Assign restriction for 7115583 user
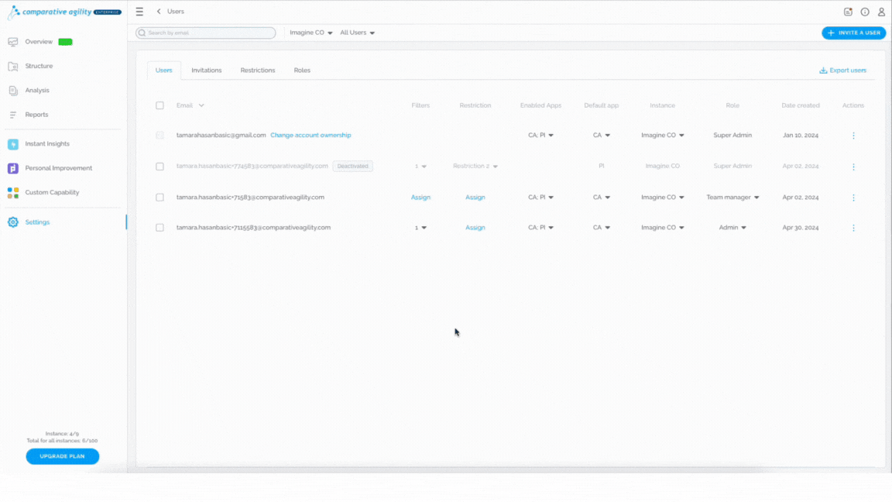The height and width of the screenshot is (502, 892). (x=475, y=228)
